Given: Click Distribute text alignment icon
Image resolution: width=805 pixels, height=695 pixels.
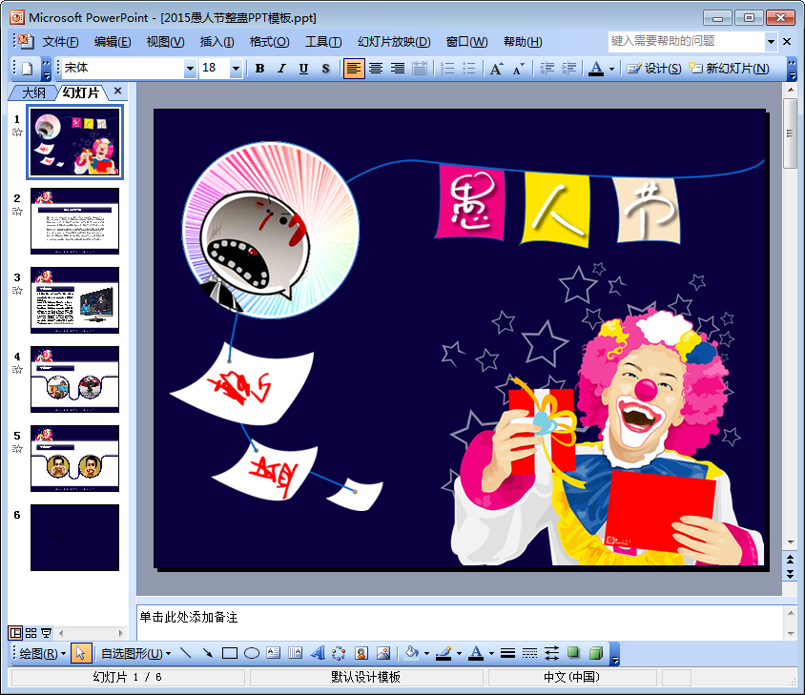Looking at the screenshot, I should click(420, 69).
